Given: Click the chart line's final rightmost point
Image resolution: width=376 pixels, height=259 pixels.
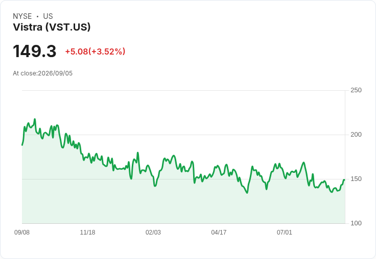Looking at the screenshot, I should point(344,180).
